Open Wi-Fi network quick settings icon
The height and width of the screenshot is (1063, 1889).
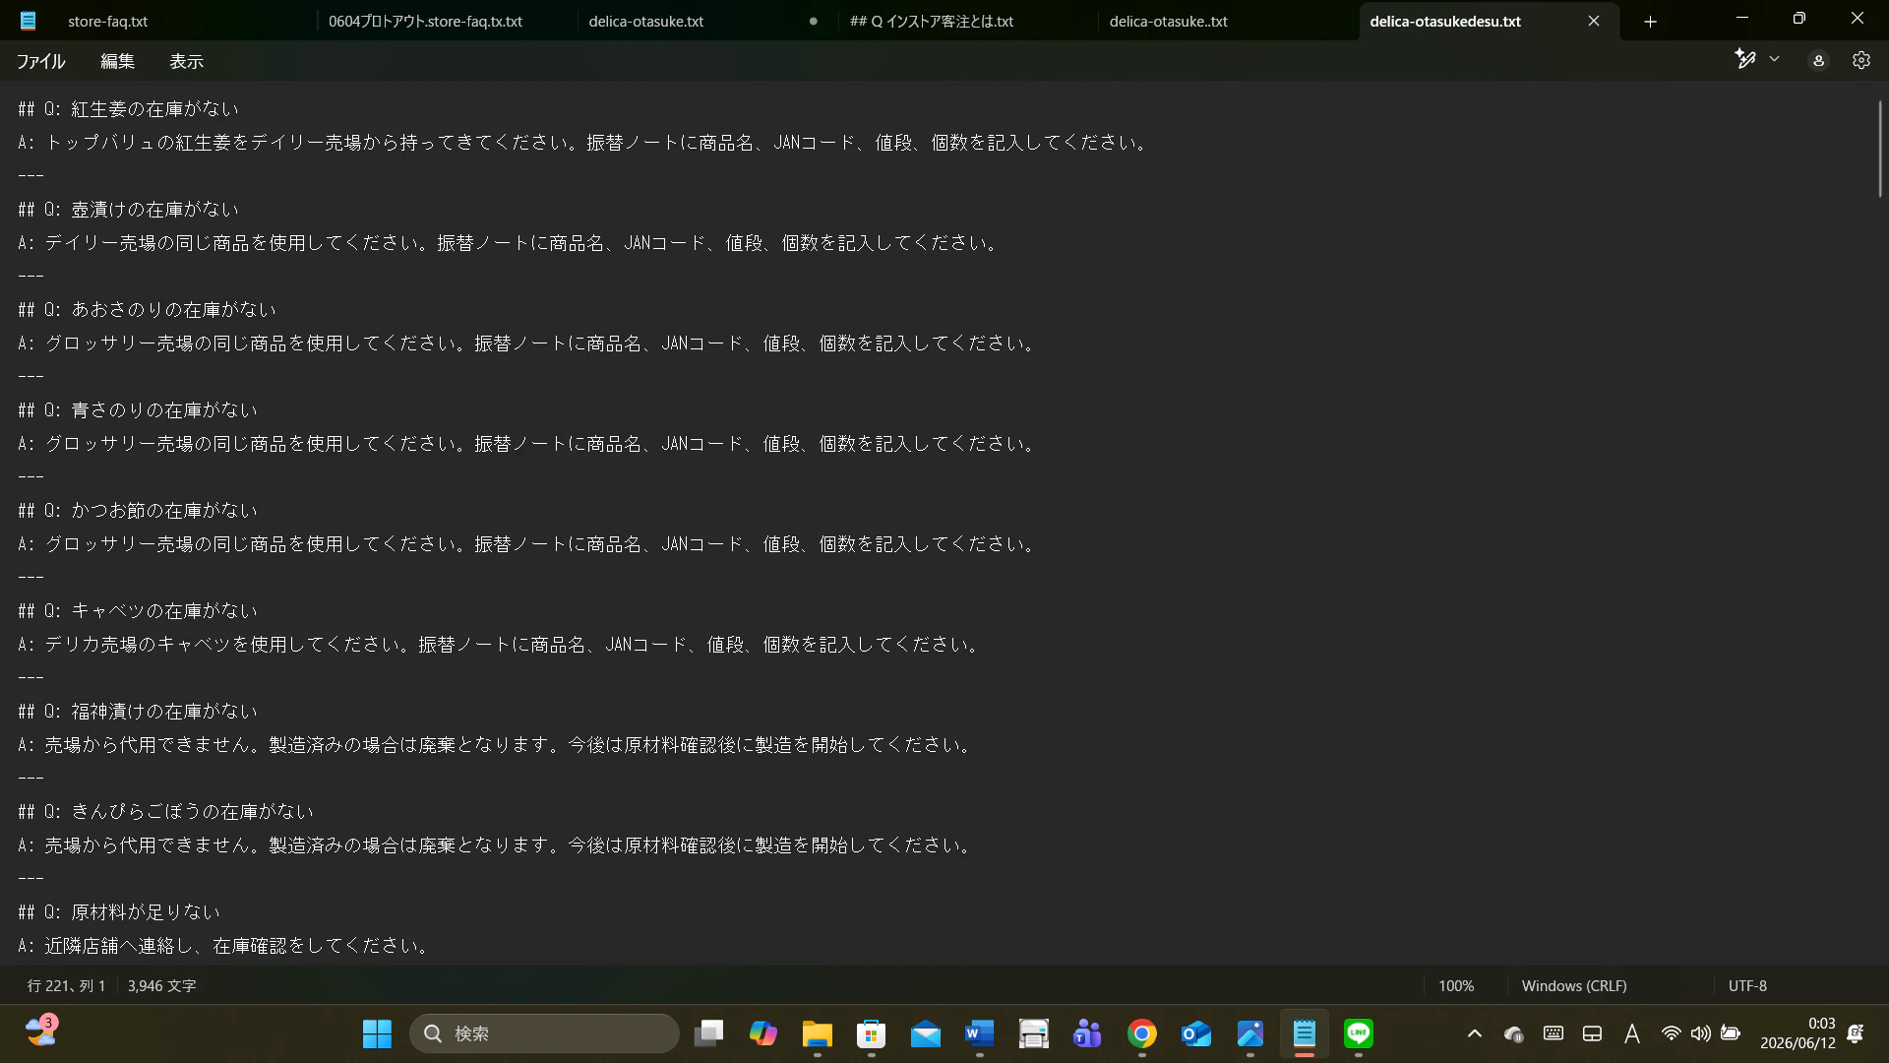tap(1671, 1033)
